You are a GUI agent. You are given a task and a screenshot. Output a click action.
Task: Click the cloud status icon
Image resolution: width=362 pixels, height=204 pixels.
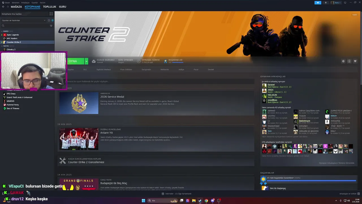(94, 61)
